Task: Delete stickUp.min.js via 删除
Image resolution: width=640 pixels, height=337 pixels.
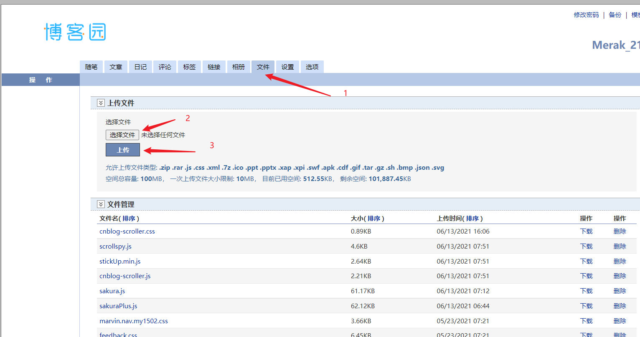Action: pyautogui.click(x=620, y=261)
